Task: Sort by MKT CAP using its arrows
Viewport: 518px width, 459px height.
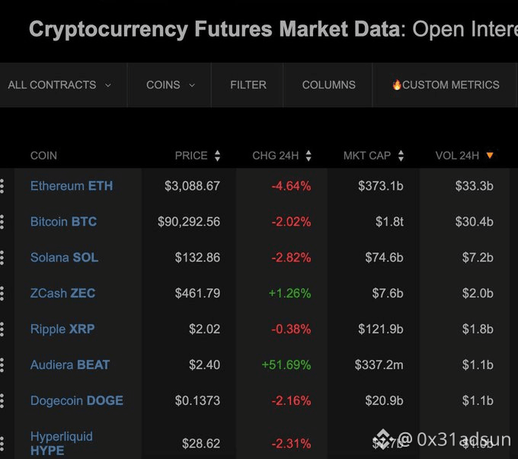Action: (401, 156)
